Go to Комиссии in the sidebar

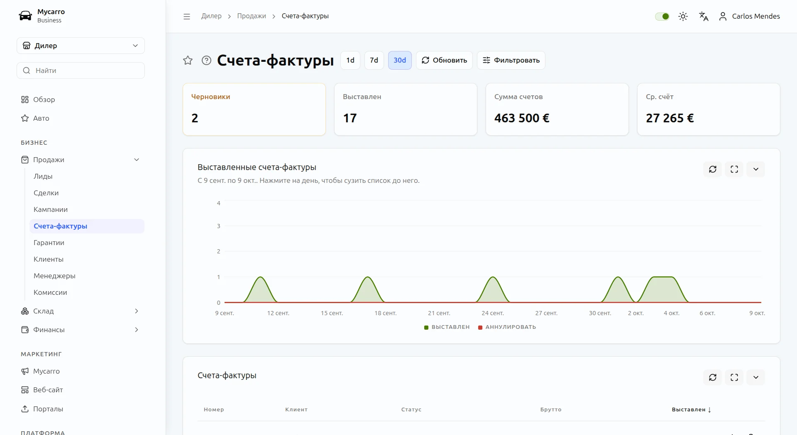click(x=87, y=292)
